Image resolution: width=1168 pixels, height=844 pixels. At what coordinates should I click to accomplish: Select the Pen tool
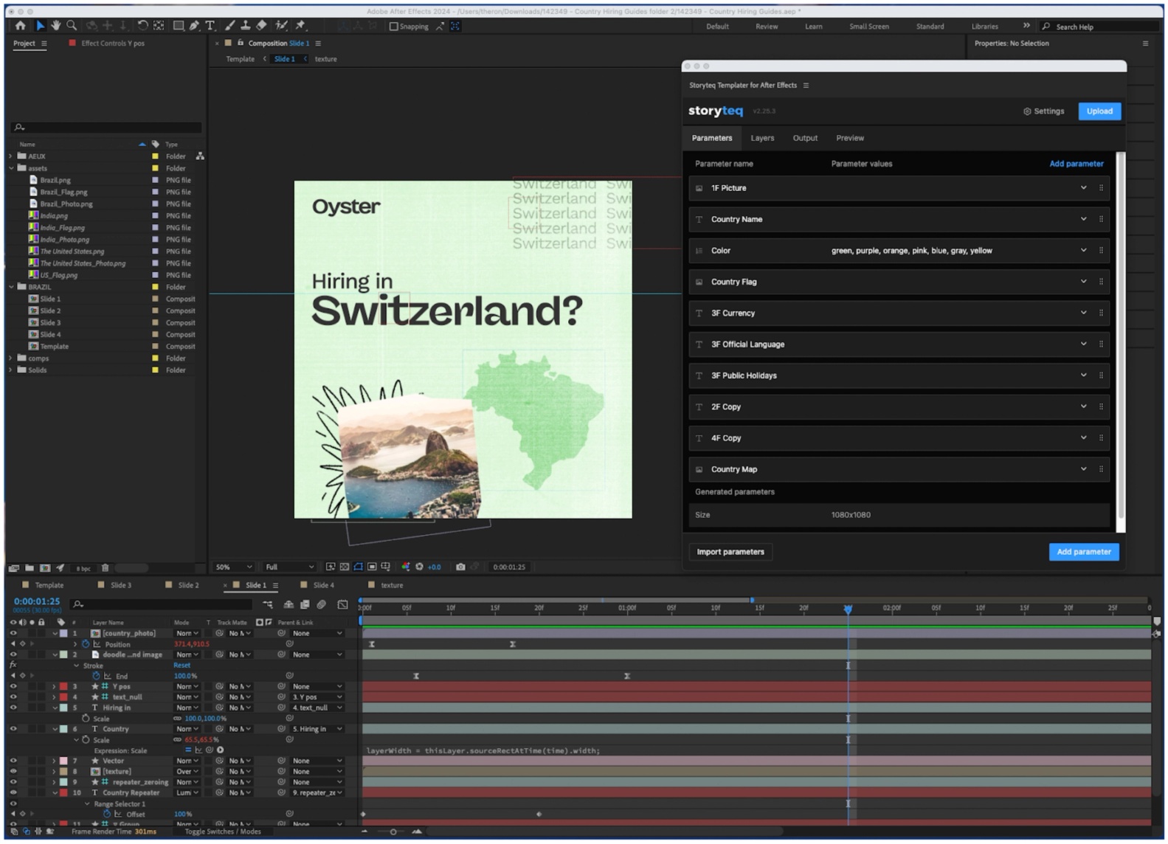point(194,26)
